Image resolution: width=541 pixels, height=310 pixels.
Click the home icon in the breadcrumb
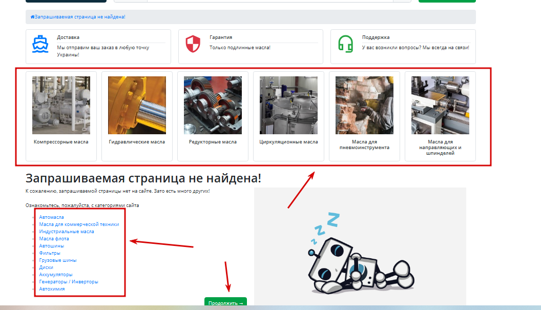(x=32, y=16)
